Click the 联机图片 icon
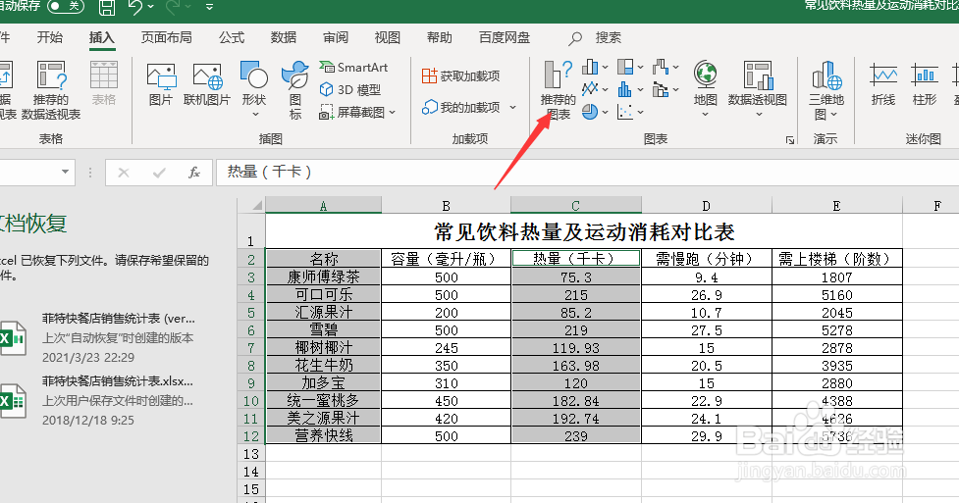The width and height of the screenshot is (959, 503). coord(207,84)
